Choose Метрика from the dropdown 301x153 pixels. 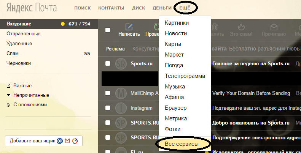tap(176, 118)
